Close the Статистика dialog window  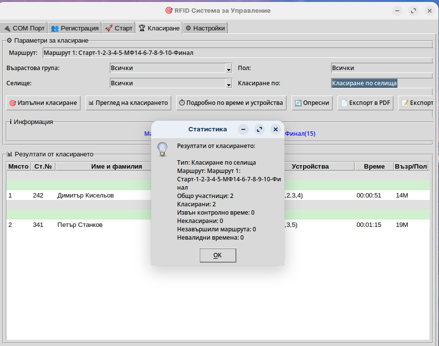275,129
